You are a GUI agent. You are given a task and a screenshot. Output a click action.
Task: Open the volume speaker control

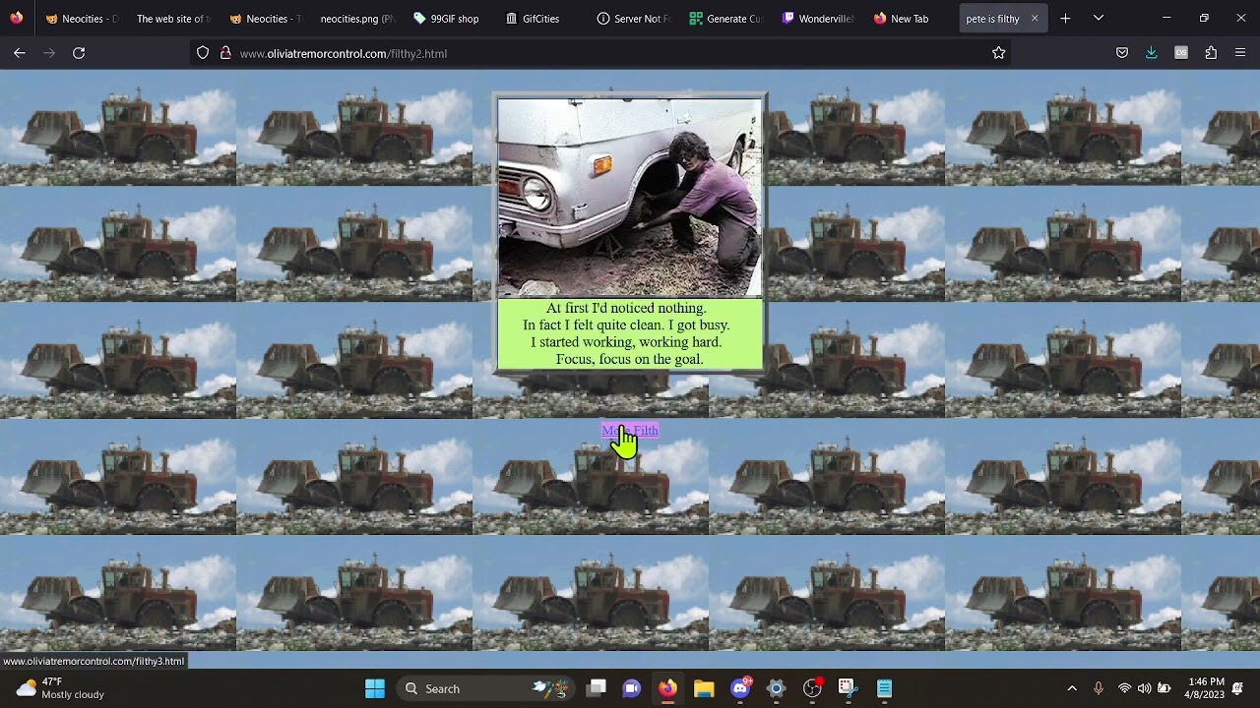[x=1144, y=688]
